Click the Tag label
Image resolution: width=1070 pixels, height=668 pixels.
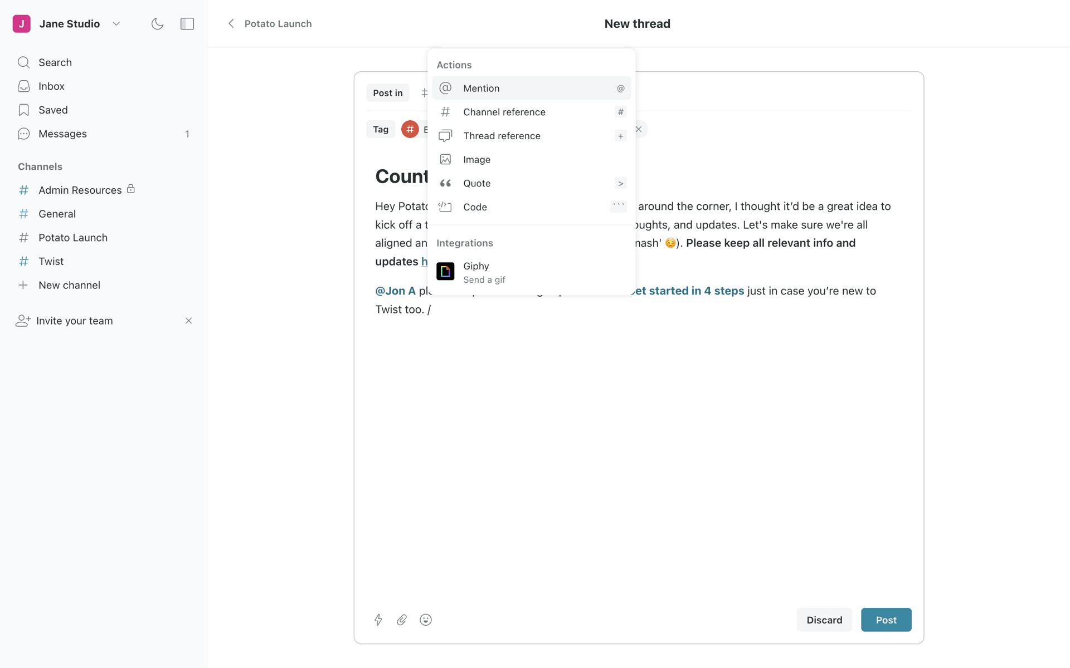pos(381,129)
